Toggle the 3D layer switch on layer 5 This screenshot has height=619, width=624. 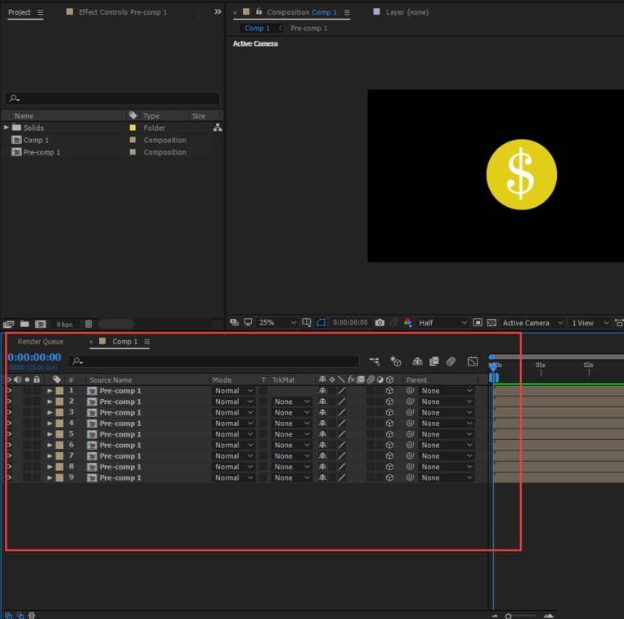(390, 434)
